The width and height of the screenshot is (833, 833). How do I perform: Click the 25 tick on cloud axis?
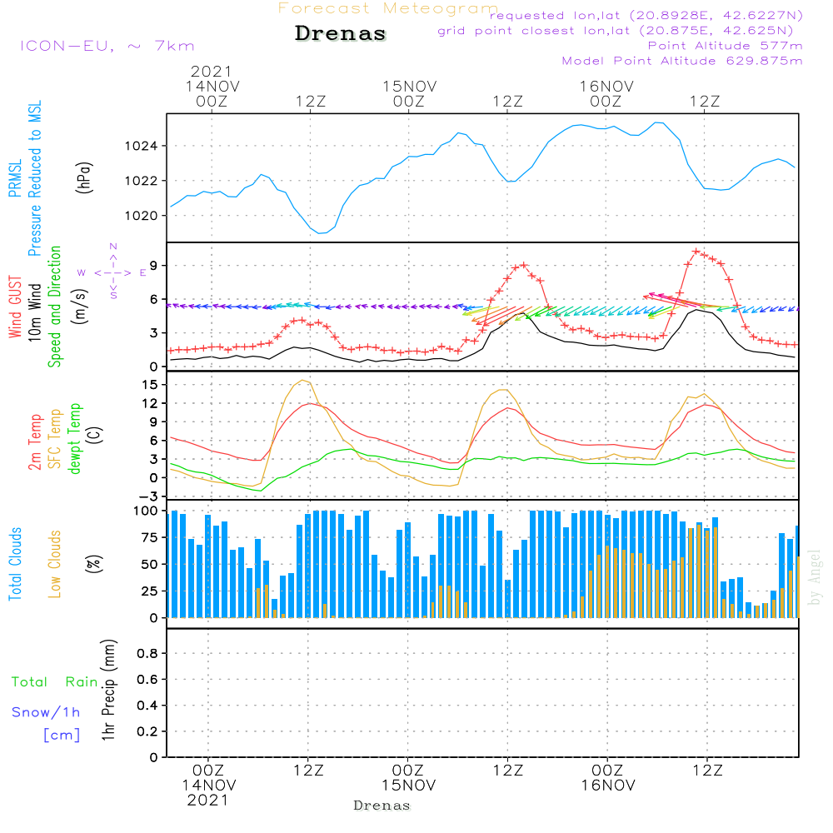tap(150, 591)
